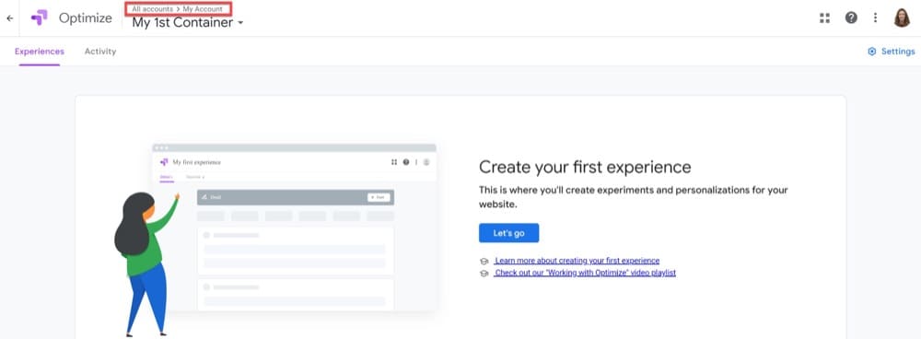Click the Optimize logo icon

tap(40, 18)
